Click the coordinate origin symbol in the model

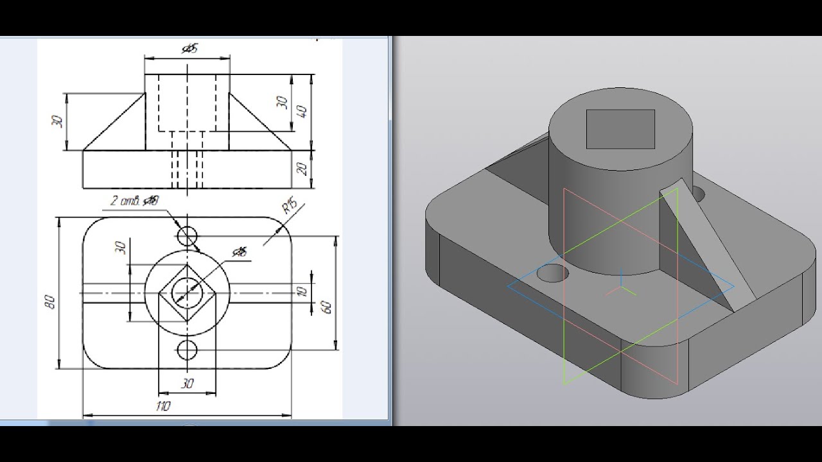[621, 286]
